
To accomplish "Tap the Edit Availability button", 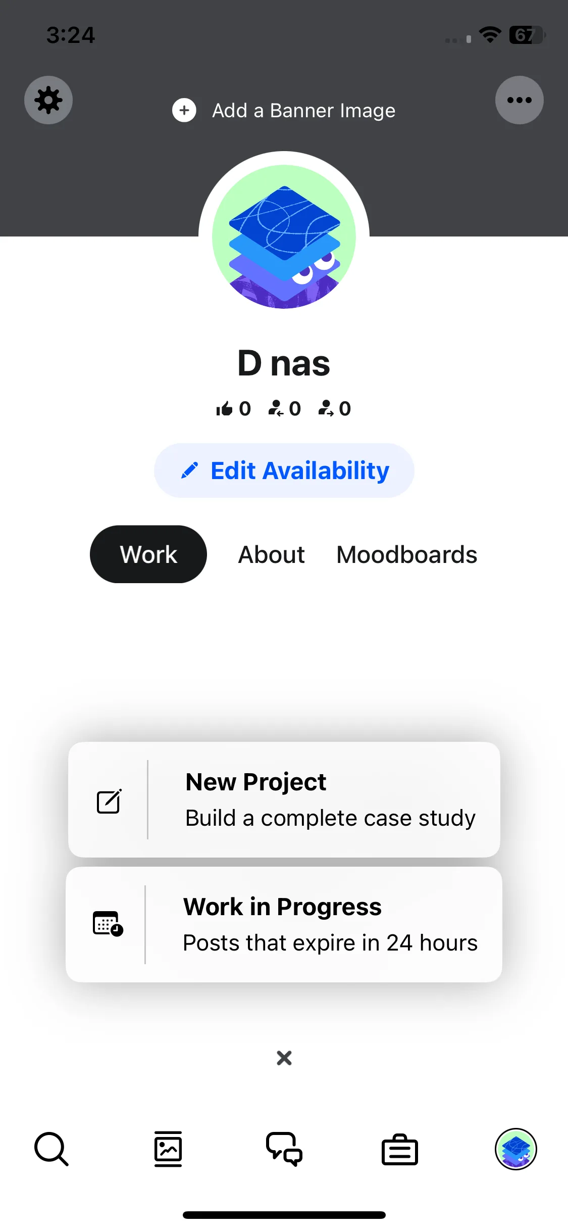I will pos(284,470).
